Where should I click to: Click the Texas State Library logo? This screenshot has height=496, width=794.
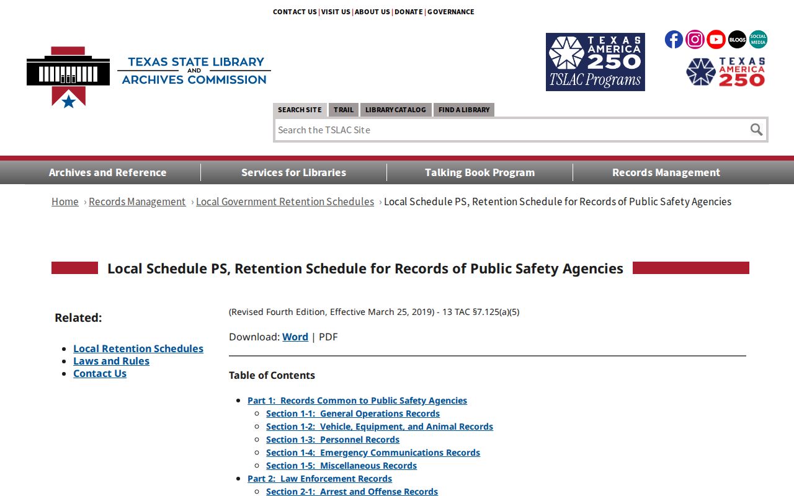click(149, 77)
